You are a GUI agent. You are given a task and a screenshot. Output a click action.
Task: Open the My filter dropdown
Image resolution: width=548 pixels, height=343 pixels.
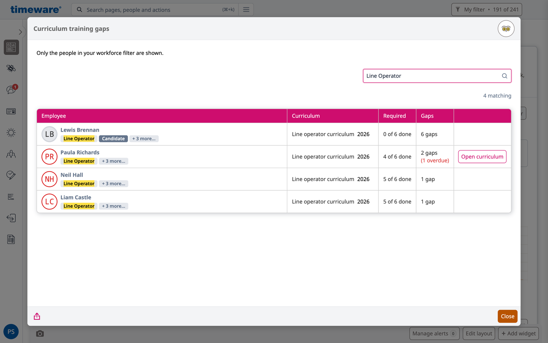487,10
